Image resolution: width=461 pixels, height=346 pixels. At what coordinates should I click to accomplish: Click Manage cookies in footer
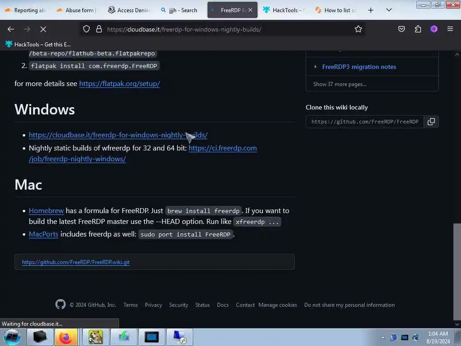point(278,305)
